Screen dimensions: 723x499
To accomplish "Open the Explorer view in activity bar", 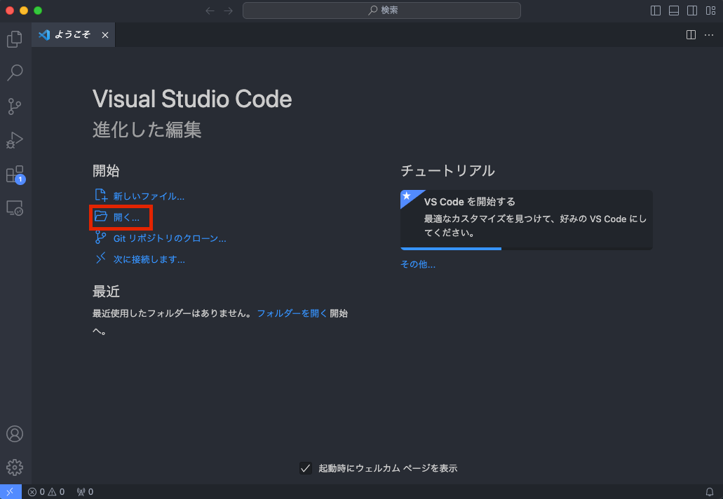I will pos(15,39).
